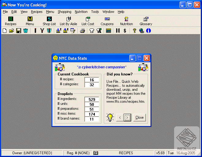
Task: Open the Menu planner toolbar button
Action: point(30,21)
